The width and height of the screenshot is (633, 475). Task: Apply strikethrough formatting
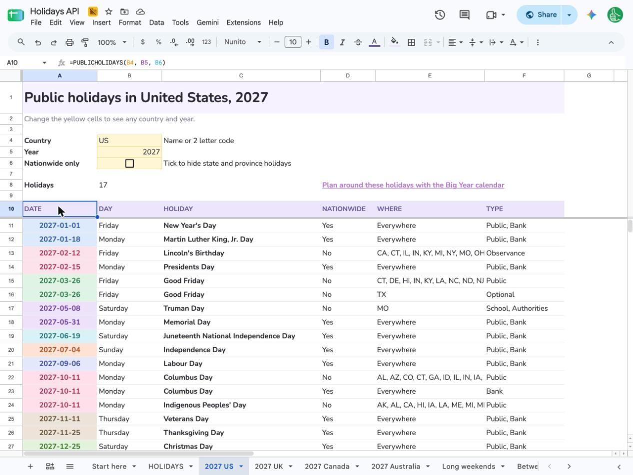tap(358, 42)
